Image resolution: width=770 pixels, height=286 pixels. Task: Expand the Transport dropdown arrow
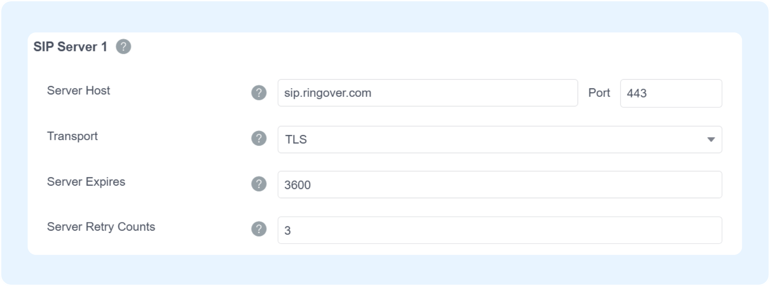[711, 139]
